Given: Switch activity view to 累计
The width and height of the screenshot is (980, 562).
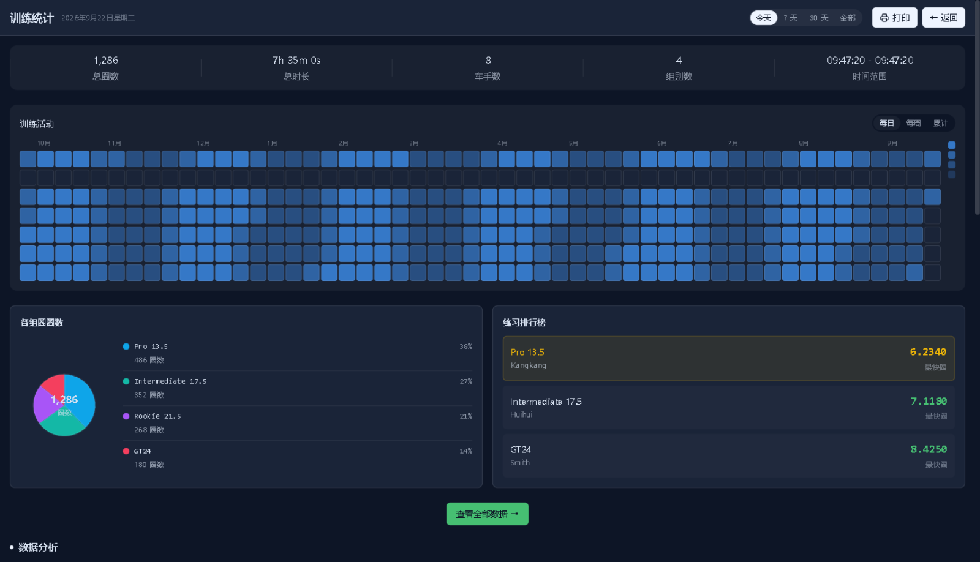Looking at the screenshot, I should (x=941, y=123).
